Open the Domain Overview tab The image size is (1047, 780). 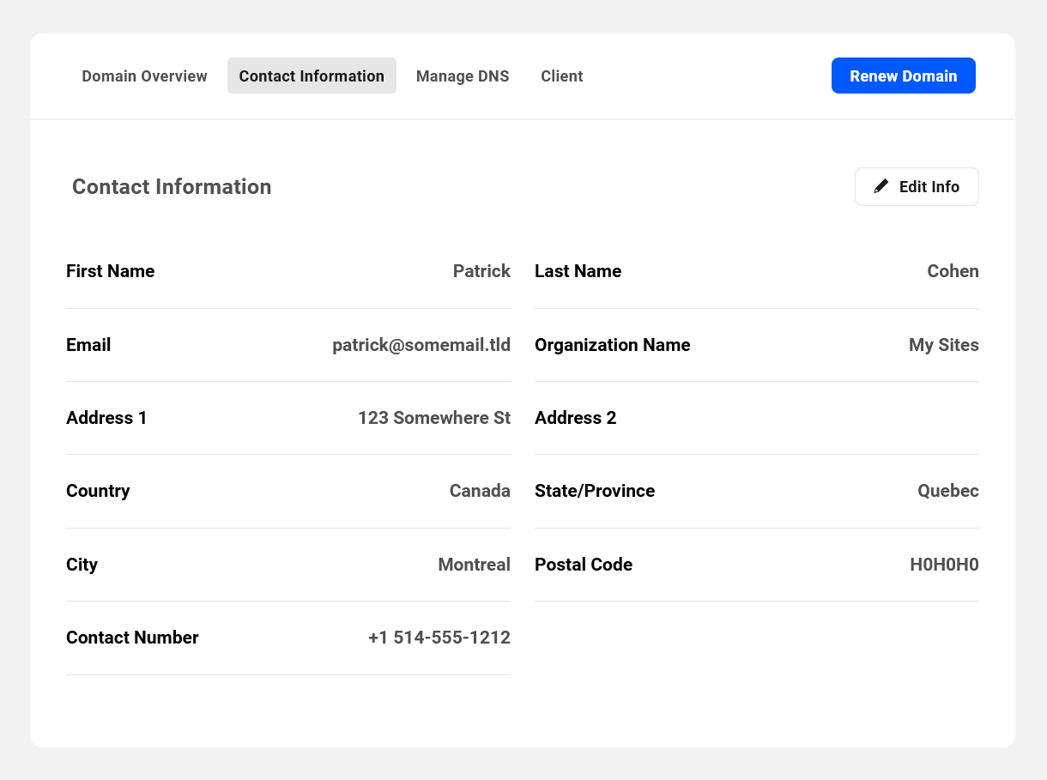coord(144,76)
